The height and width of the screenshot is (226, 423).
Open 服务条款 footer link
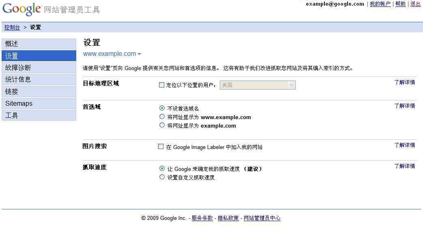202,218
